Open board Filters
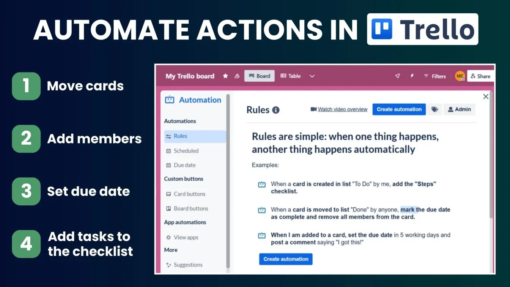The height and width of the screenshot is (287, 510). point(434,76)
